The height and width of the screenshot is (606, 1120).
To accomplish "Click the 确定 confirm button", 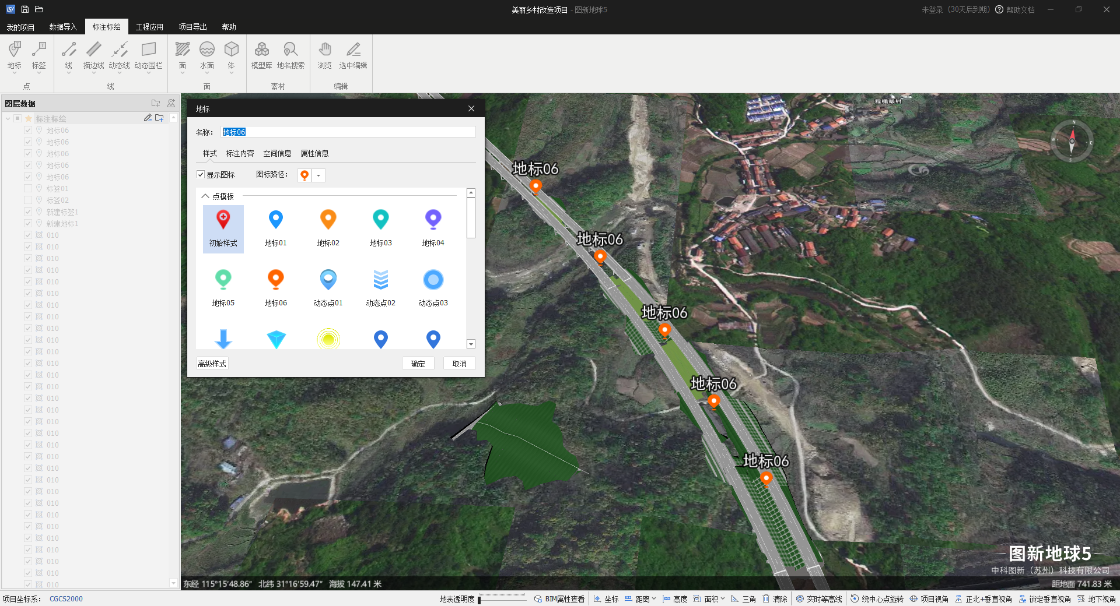I will point(418,364).
